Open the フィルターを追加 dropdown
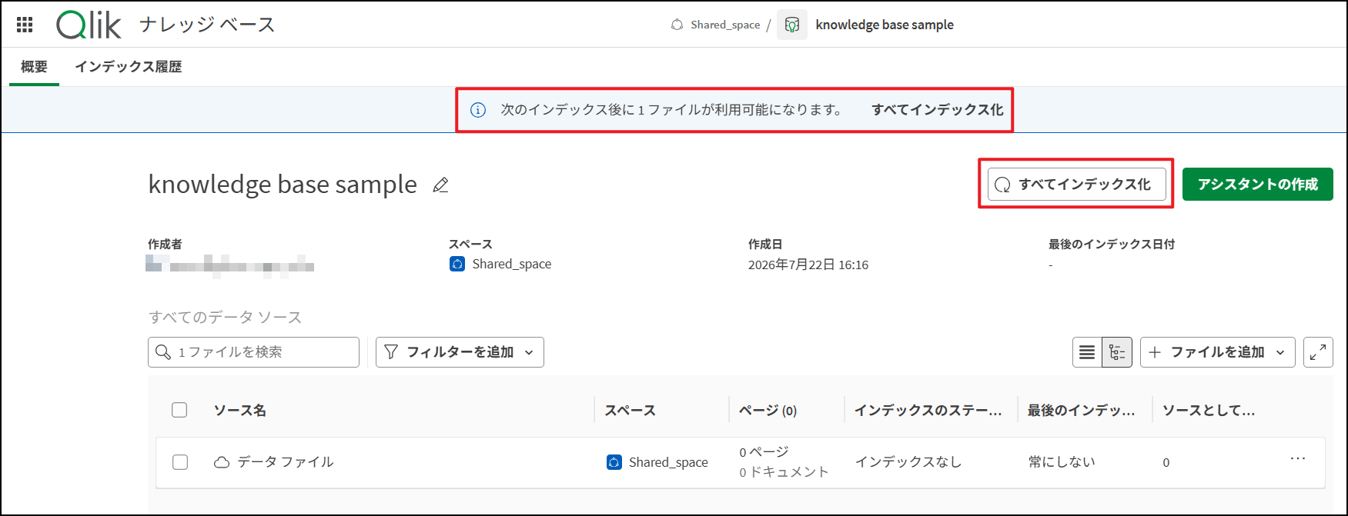Image resolution: width=1348 pixels, height=516 pixels. pyautogui.click(x=460, y=352)
